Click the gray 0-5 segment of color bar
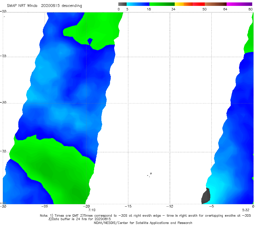The width and height of the screenshot is (256, 225). coord(122,4)
